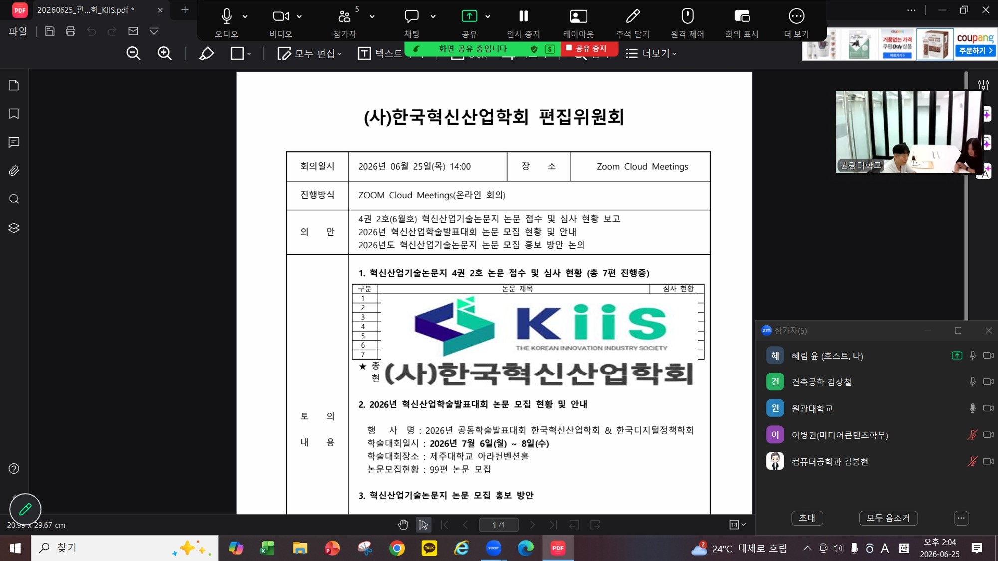Click the 초대 invite button
The image size is (998, 561).
tap(807, 518)
